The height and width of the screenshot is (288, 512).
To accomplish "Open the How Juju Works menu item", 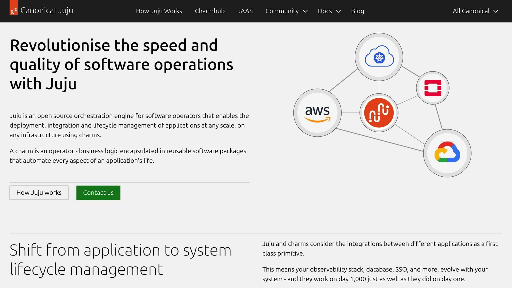I will [159, 11].
